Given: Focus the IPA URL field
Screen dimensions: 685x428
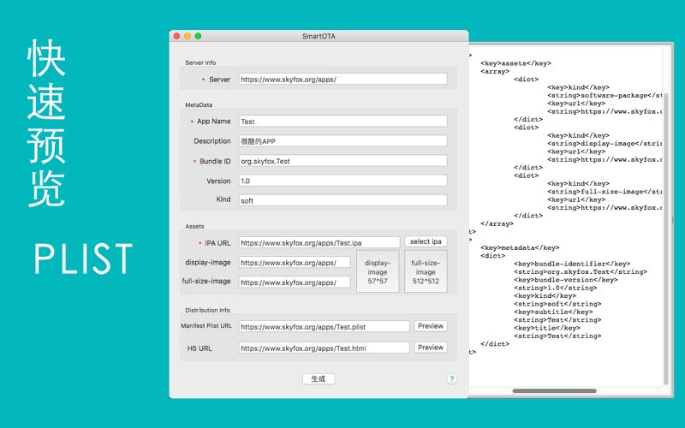Looking at the screenshot, I should [x=319, y=242].
